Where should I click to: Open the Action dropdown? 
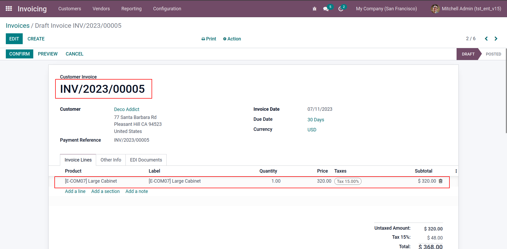232,39
